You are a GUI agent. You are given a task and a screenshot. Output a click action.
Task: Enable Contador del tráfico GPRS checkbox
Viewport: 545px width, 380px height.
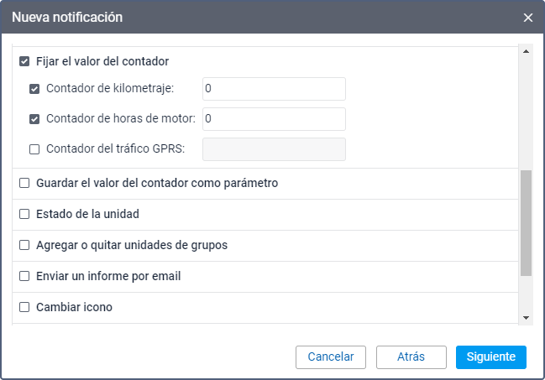[34, 149]
